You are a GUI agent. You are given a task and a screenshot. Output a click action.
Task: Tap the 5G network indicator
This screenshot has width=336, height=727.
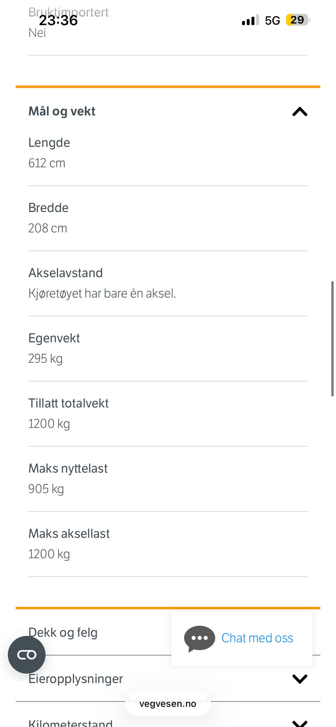coord(272,21)
